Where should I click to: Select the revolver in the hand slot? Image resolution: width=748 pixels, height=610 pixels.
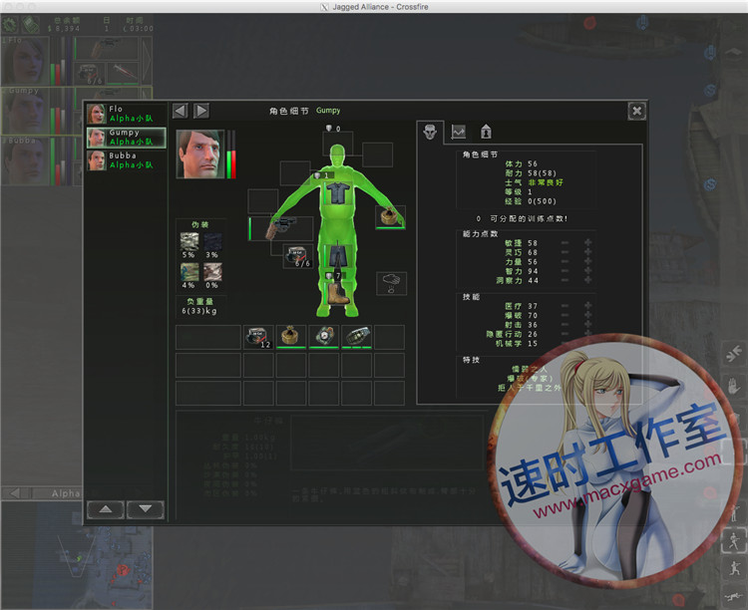coord(282,228)
